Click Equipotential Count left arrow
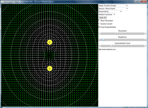The height and width of the screenshot is (108, 148). point(99,46)
